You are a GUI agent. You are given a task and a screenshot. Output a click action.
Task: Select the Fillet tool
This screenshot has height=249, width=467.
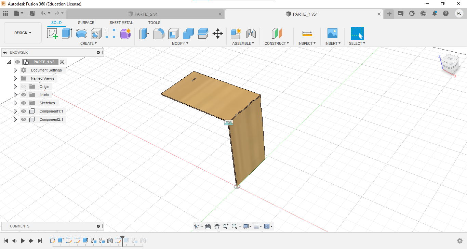point(159,34)
